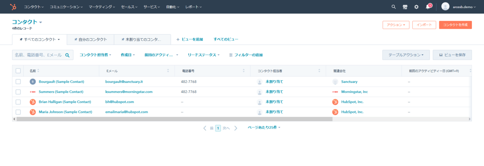
Task: Click the horizontal table scrollbar
Action: click(173, 119)
